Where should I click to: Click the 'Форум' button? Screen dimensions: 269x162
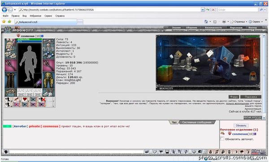(234, 97)
